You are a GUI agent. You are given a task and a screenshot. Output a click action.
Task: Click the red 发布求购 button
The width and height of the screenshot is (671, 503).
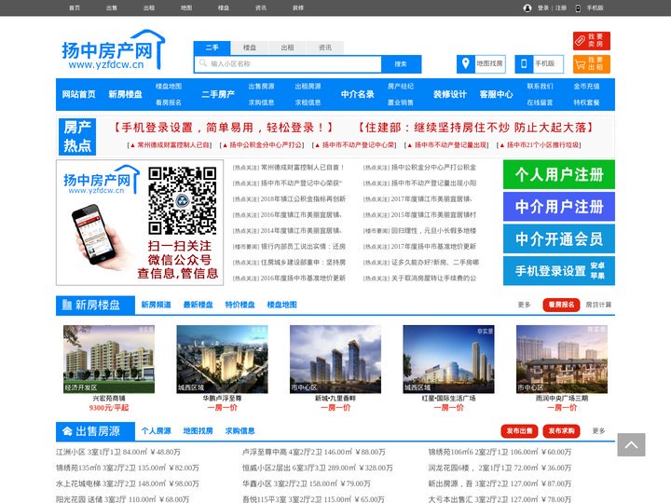[561, 430]
